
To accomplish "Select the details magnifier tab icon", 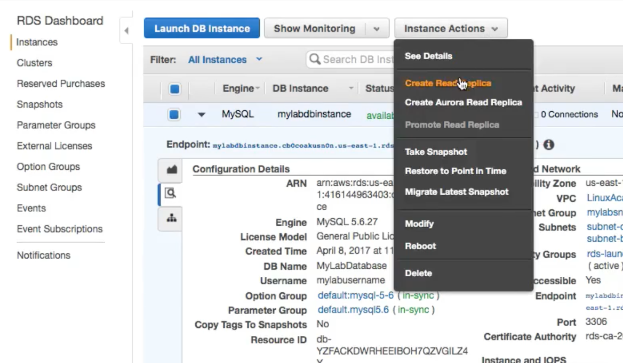I will coord(171,194).
